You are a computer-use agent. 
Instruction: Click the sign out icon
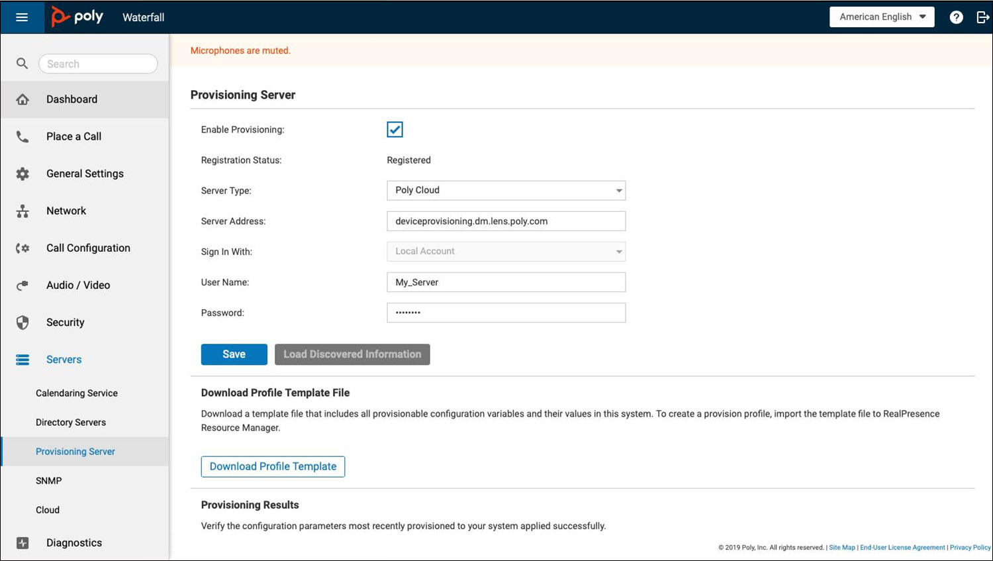(x=983, y=17)
